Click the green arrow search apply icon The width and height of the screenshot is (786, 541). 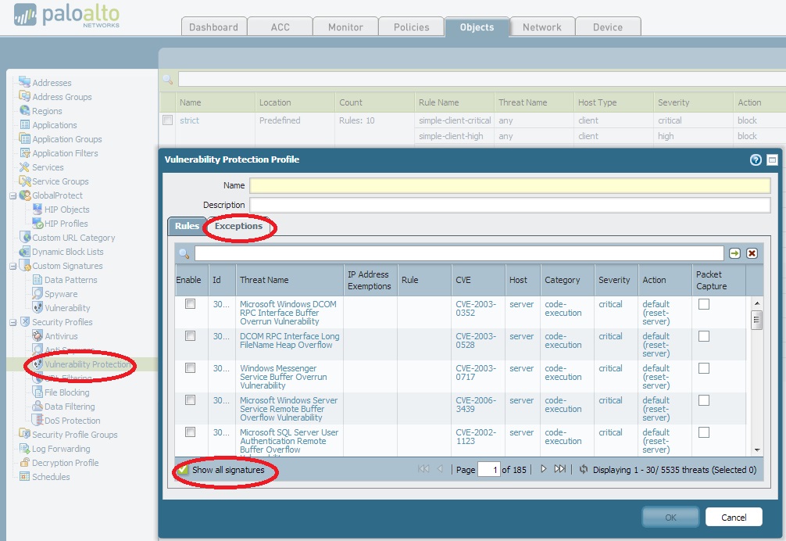click(x=734, y=253)
